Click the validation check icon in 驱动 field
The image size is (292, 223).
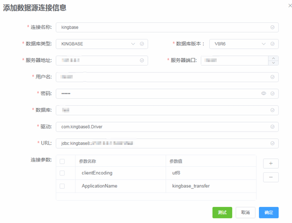point(272,127)
